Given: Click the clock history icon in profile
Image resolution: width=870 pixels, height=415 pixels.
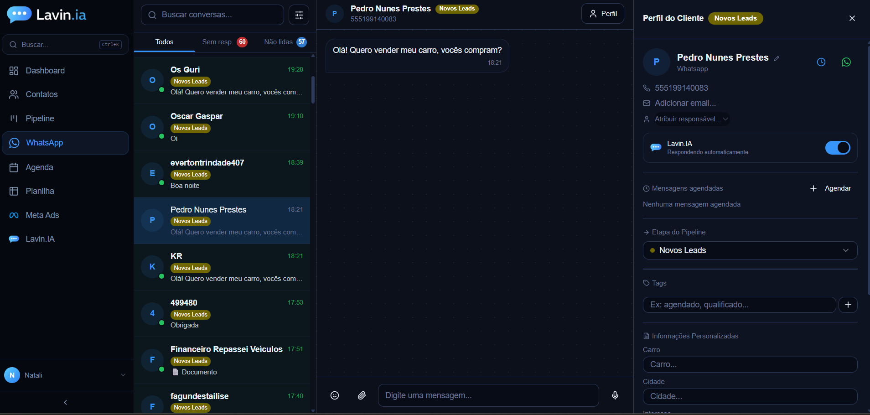Looking at the screenshot, I should coord(821,62).
